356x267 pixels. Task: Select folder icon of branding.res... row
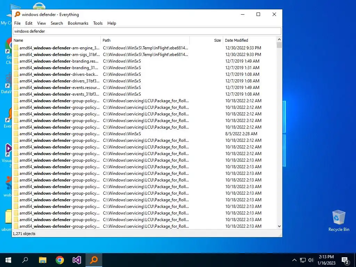point(16,61)
